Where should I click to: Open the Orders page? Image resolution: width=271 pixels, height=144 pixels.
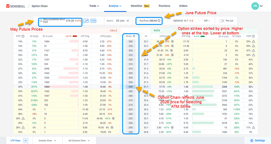click(x=183, y=6)
